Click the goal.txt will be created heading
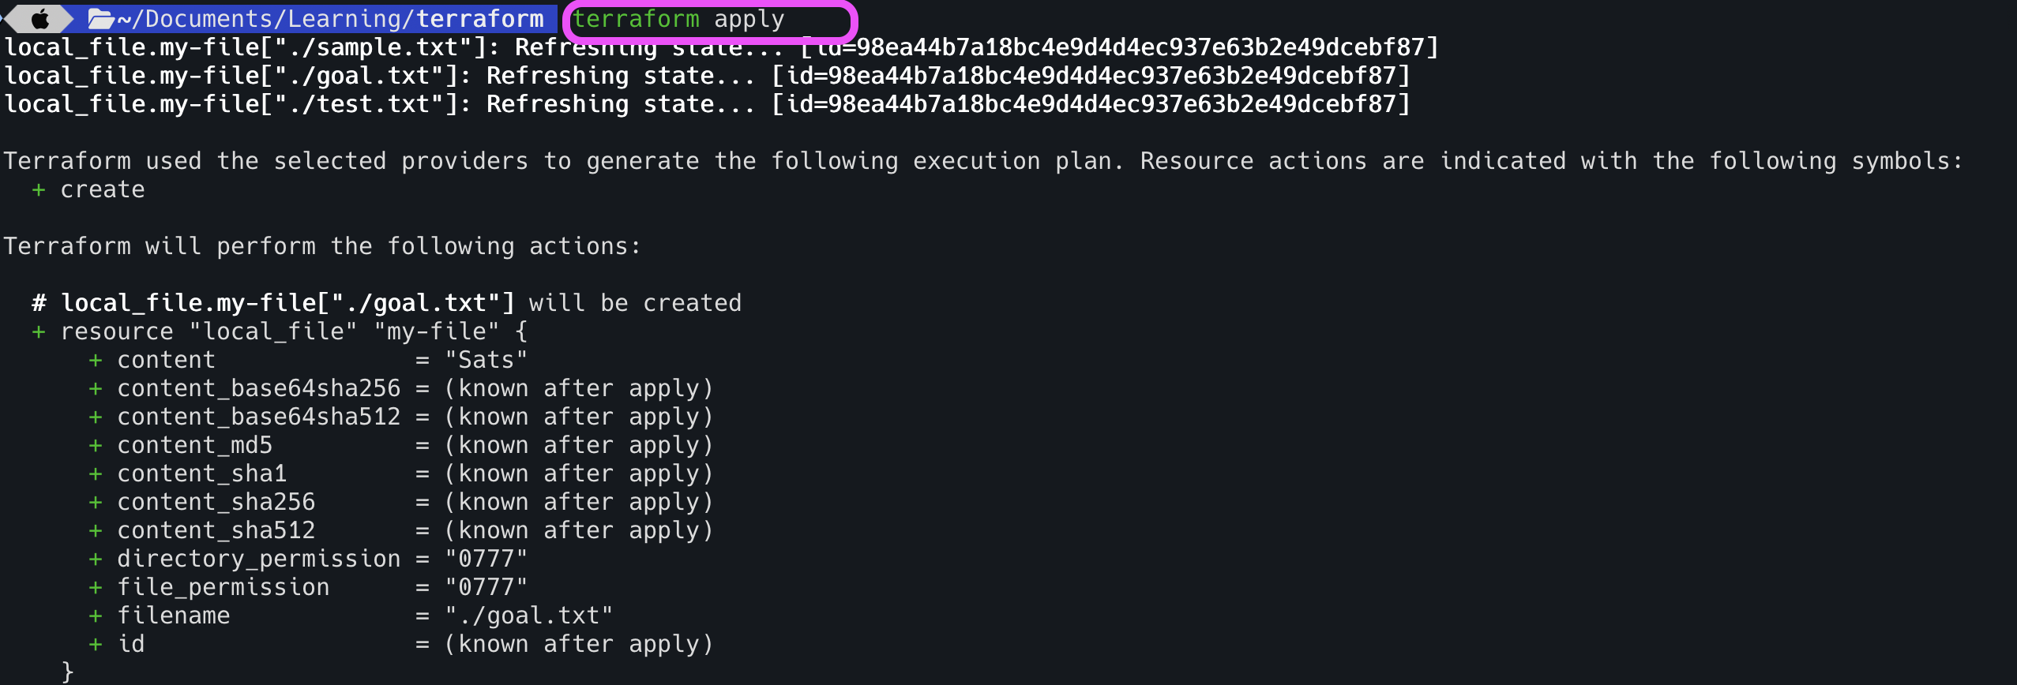This screenshot has width=2017, height=685. [387, 303]
